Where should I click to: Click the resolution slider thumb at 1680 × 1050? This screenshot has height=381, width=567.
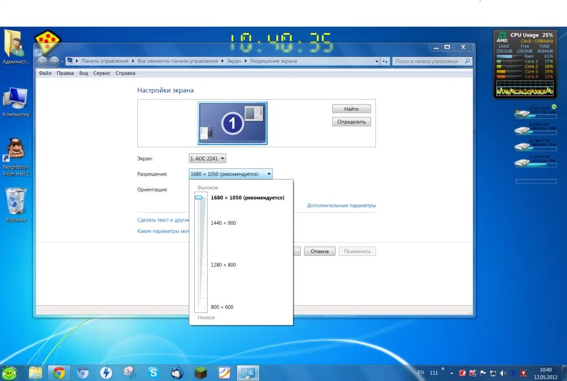click(x=199, y=197)
